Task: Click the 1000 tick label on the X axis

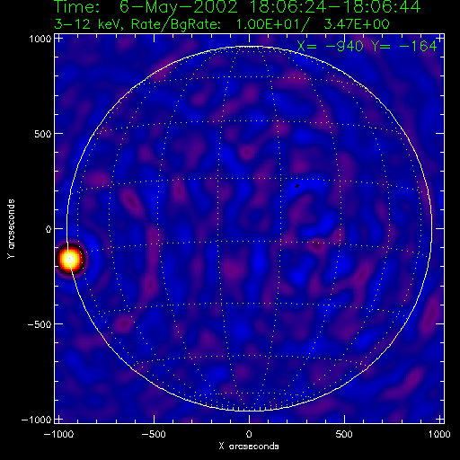Action: (x=439, y=434)
